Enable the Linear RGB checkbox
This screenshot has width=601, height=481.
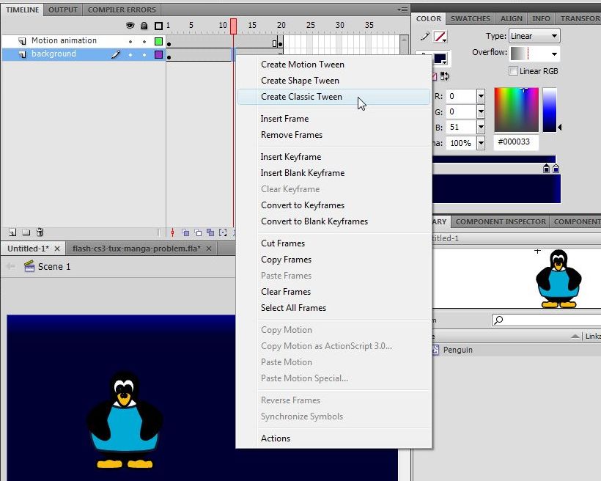coord(513,71)
